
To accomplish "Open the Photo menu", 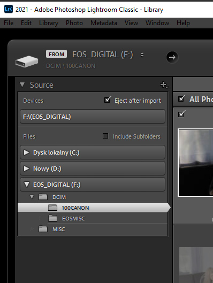I will (74, 23).
